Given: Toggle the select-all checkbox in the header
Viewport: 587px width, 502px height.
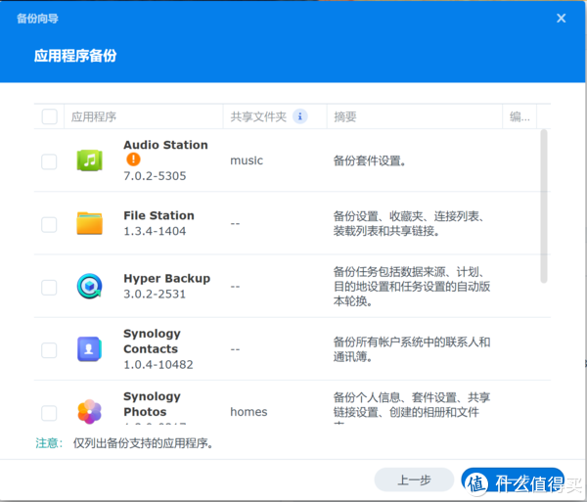Looking at the screenshot, I should pyautogui.click(x=50, y=116).
